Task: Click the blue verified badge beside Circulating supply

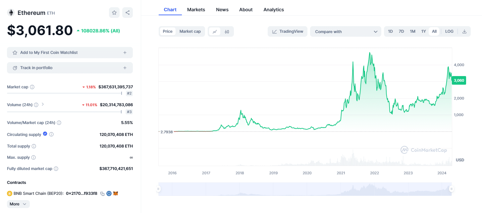Action: pyautogui.click(x=45, y=134)
